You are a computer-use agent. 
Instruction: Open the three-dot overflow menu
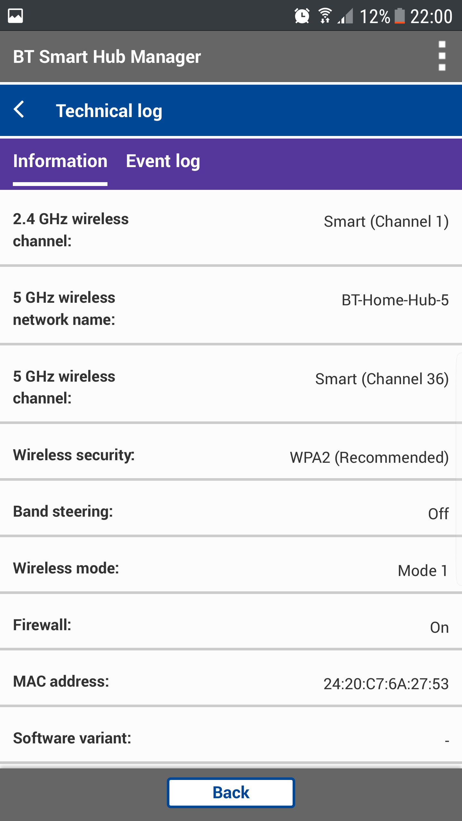pyautogui.click(x=442, y=56)
